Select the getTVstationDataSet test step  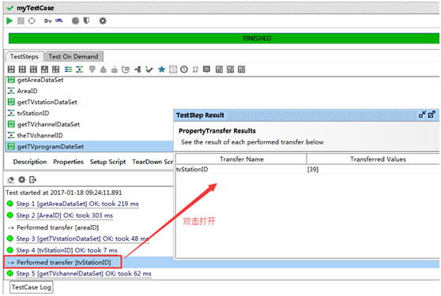click(x=47, y=103)
